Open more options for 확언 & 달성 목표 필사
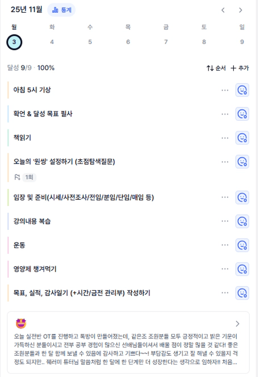 pyautogui.click(x=225, y=114)
